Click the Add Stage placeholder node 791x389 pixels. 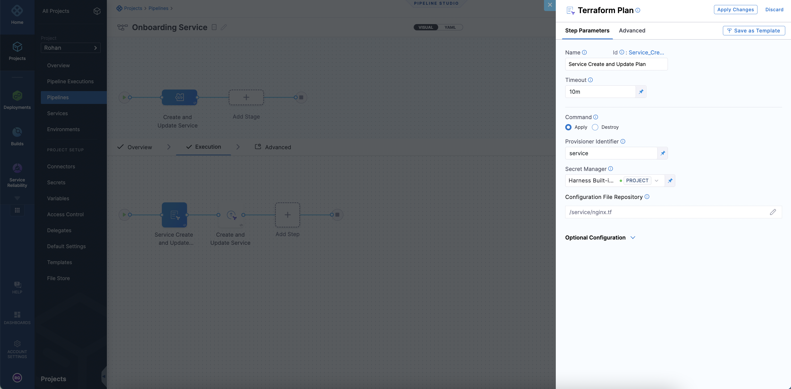(246, 97)
